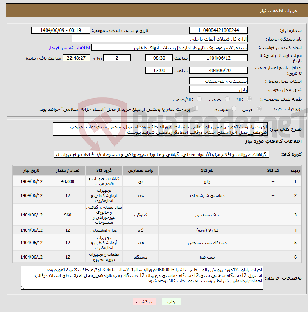Click the price validity date 1404/06/20 field
The width and height of the screenshot is (308, 312).
[218, 71]
